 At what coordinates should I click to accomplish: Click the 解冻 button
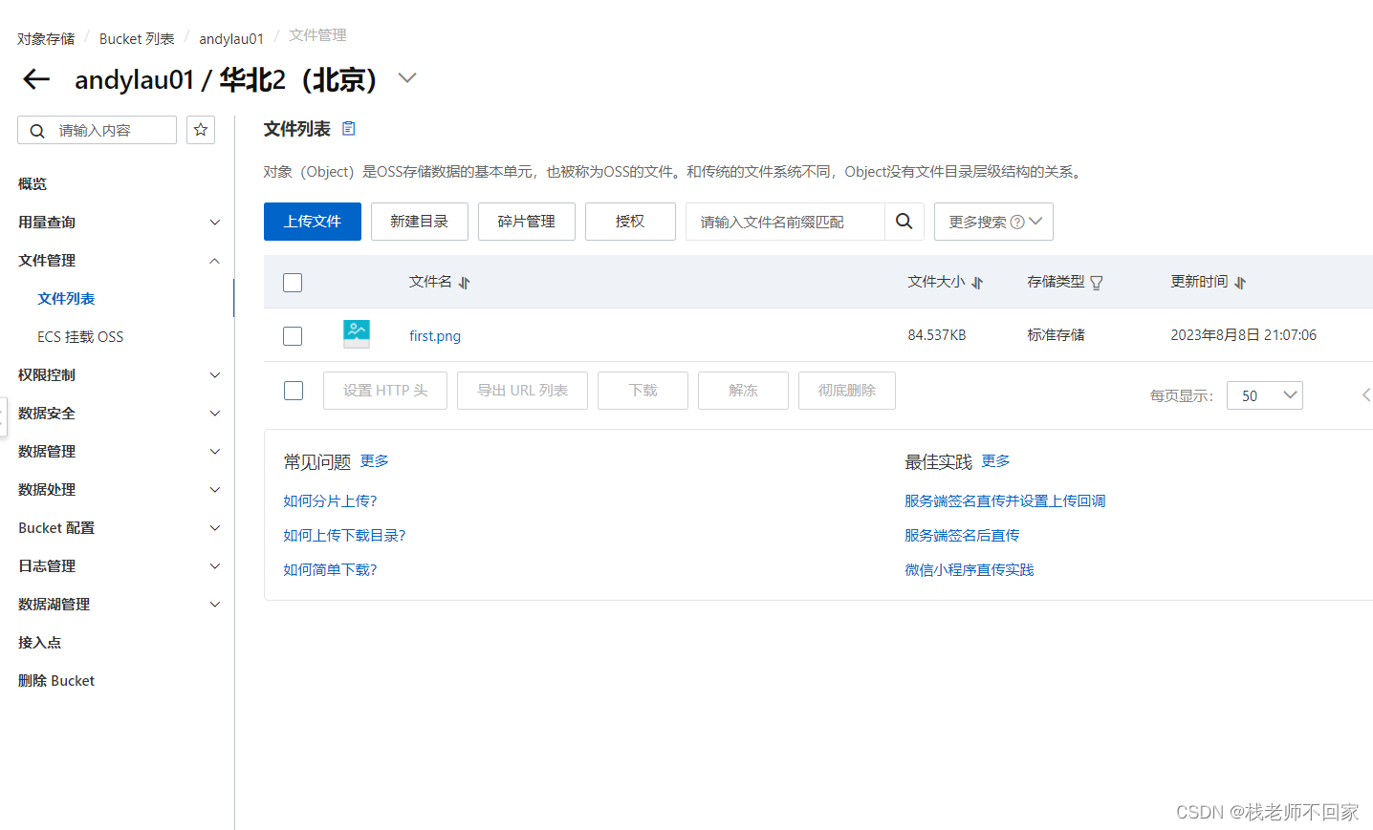pos(743,391)
